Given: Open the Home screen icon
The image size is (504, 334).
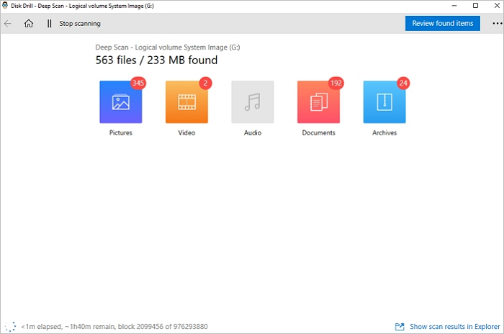Looking at the screenshot, I should 29,24.
